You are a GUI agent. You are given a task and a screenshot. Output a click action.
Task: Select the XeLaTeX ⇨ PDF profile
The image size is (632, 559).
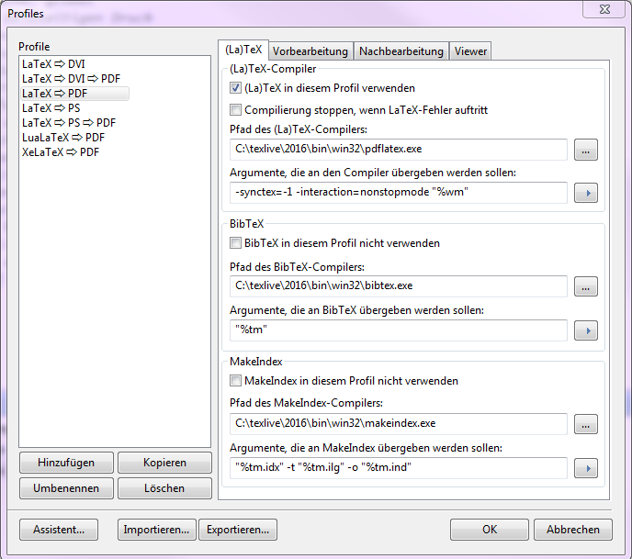[x=62, y=151]
